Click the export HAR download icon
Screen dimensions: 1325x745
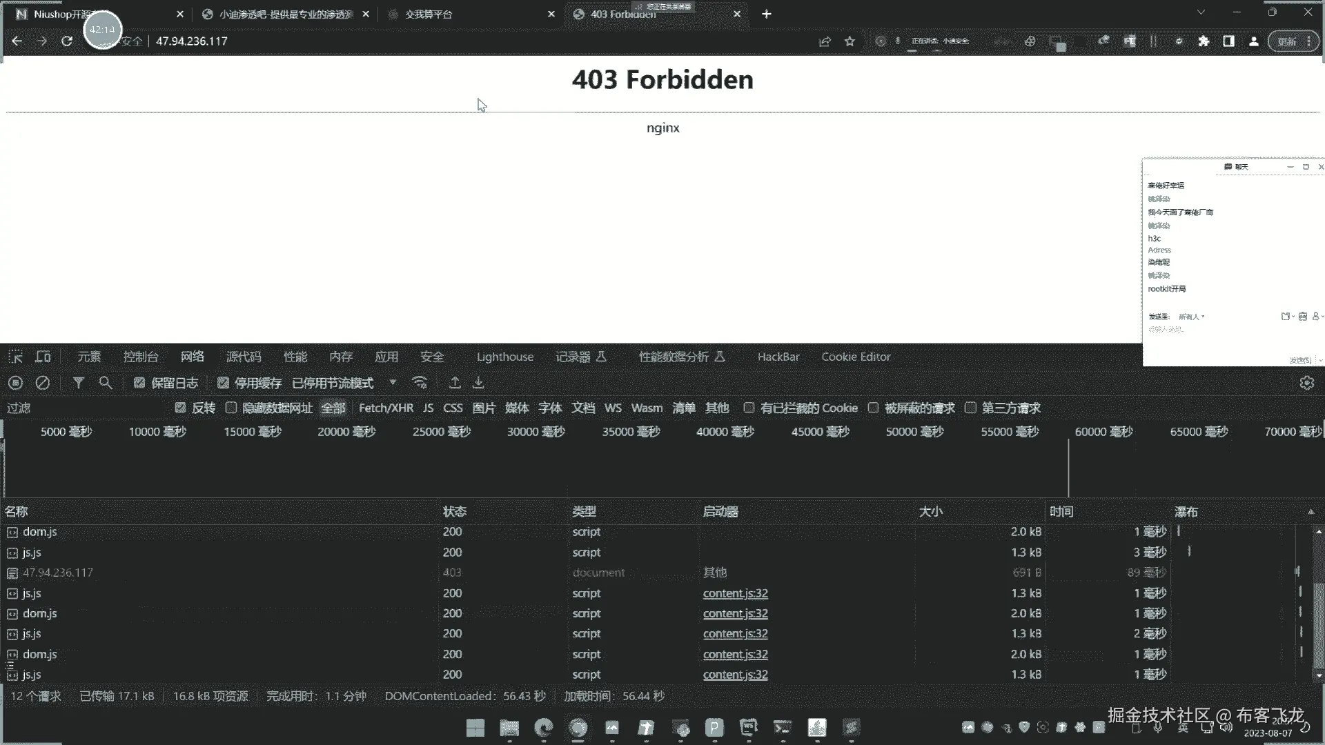click(478, 383)
